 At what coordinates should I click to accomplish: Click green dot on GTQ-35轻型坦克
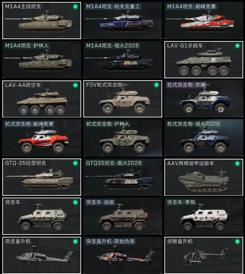point(75,163)
